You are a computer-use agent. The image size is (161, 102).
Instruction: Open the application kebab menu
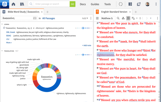coord(156,4)
